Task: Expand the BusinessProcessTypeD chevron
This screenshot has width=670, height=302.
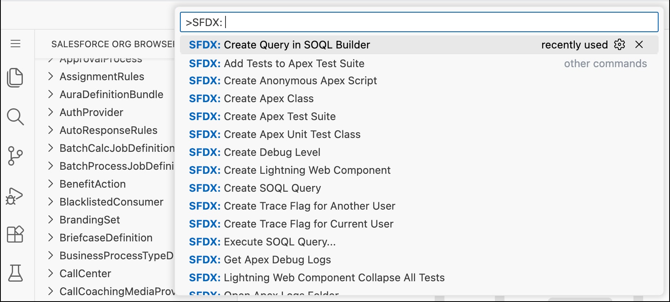Action: pos(50,256)
